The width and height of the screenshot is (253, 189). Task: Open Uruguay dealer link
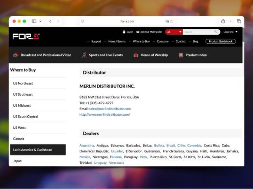(x=100, y=163)
